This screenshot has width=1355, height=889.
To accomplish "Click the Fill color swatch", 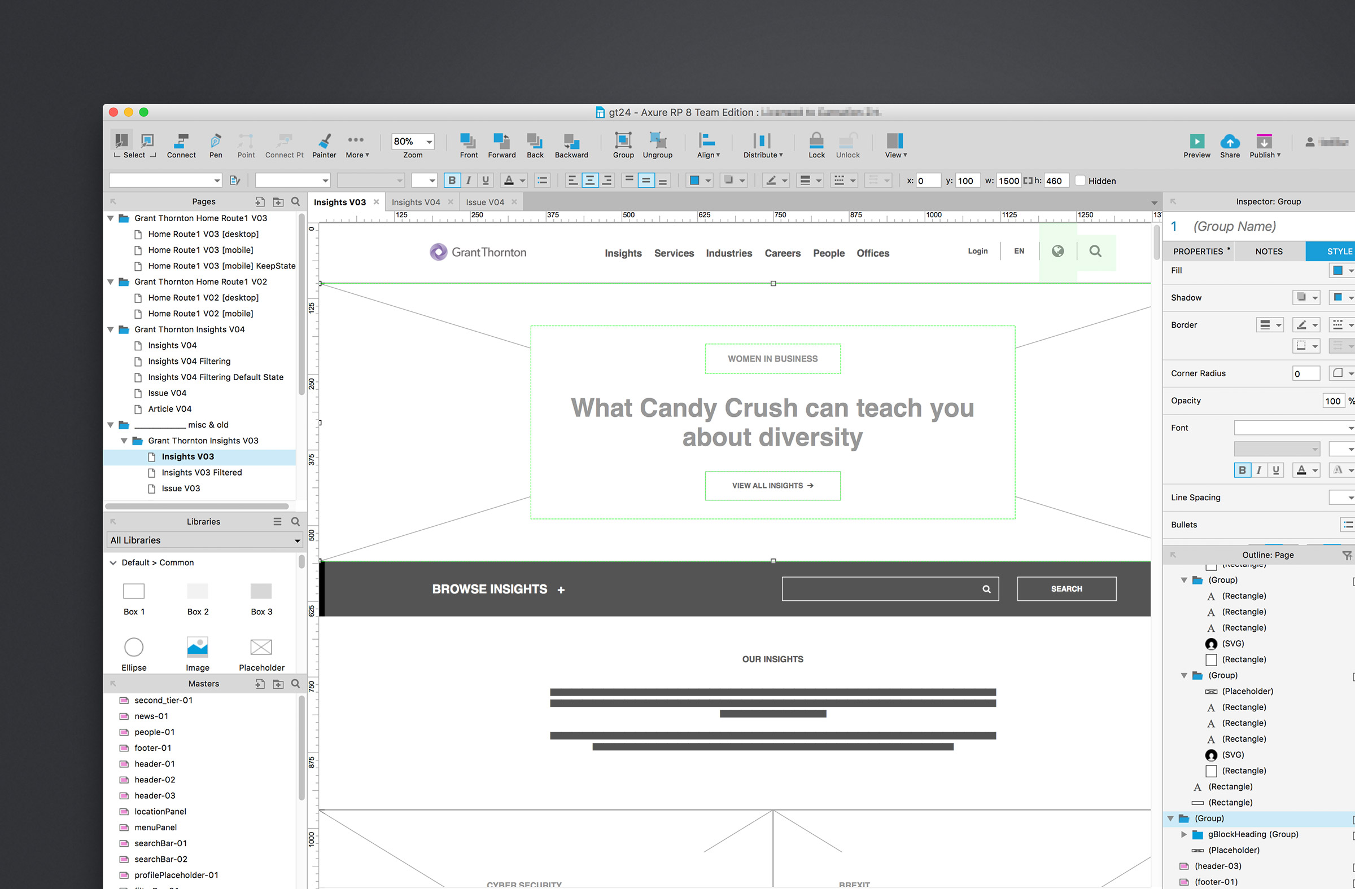I will click(x=1337, y=271).
